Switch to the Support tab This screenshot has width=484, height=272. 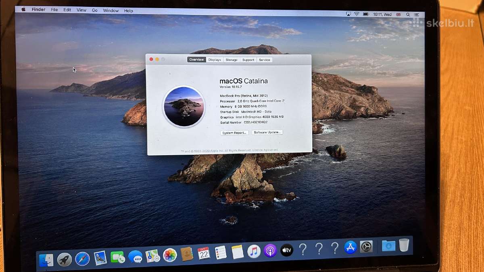pos(248,60)
